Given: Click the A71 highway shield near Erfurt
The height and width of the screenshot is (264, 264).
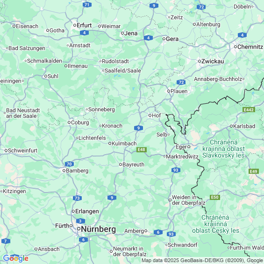Looking at the screenshot, I should (x=87, y=5).
